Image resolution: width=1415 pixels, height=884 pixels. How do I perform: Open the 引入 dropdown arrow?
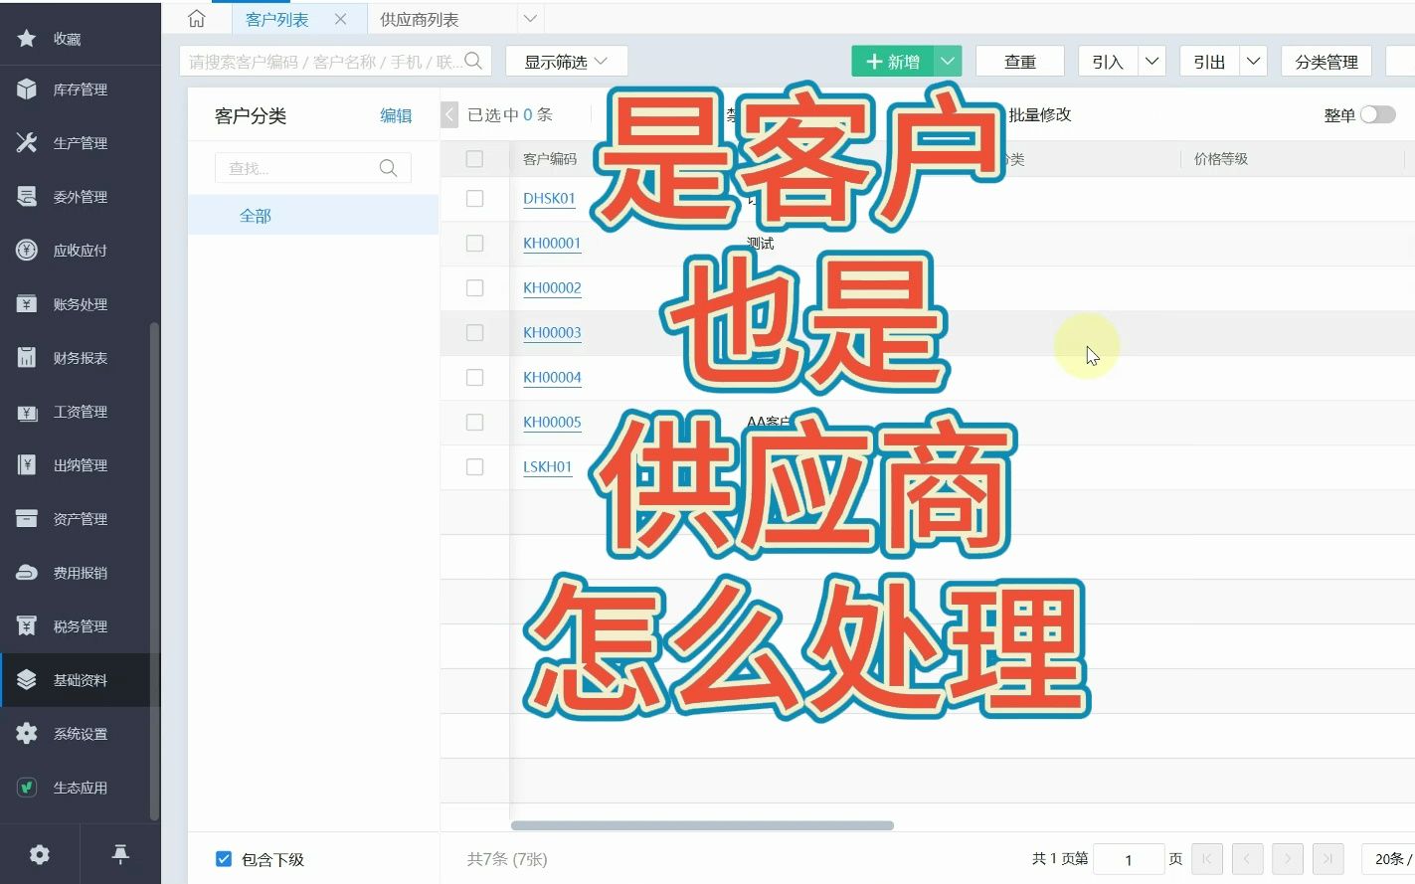tap(1151, 62)
